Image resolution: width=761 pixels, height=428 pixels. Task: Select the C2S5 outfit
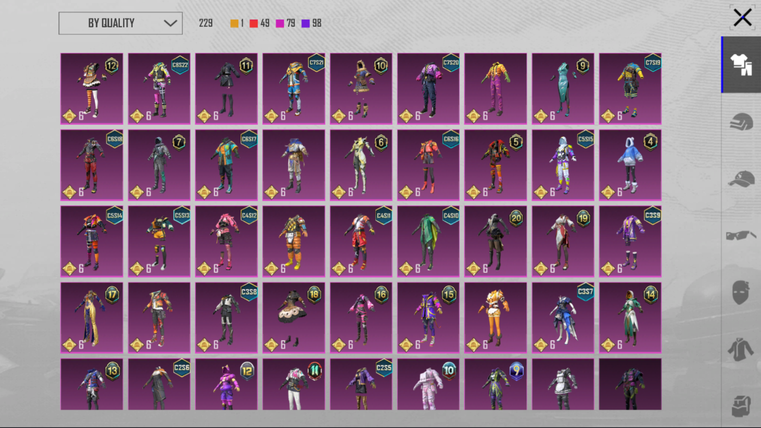click(361, 384)
